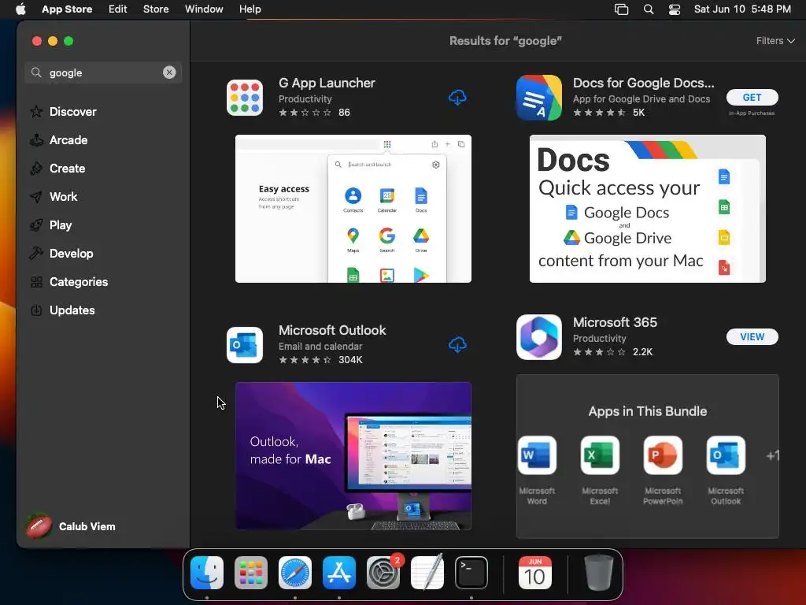Image resolution: width=806 pixels, height=605 pixels.
Task: Open the Microsoft Outlook title
Action: (332, 330)
